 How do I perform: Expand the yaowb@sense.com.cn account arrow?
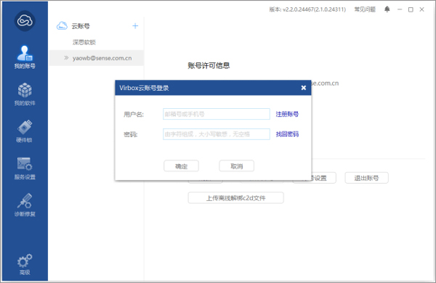click(x=66, y=58)
